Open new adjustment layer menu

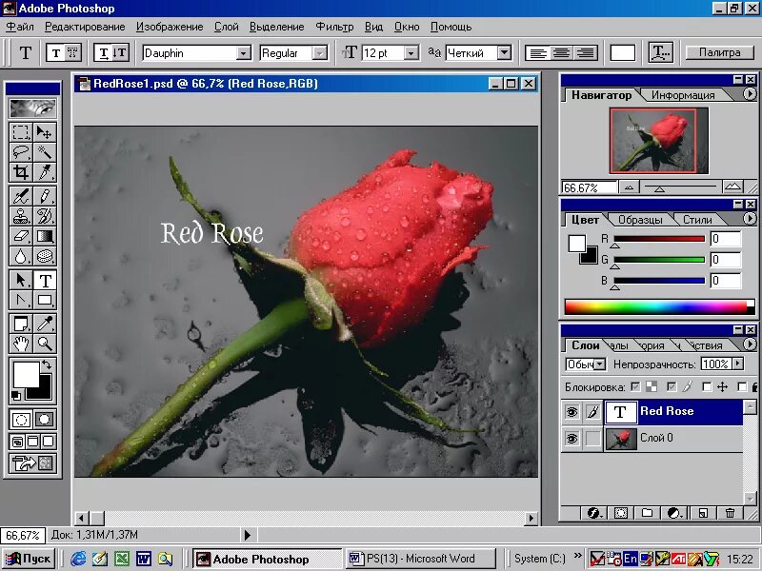tap(674, 513)
